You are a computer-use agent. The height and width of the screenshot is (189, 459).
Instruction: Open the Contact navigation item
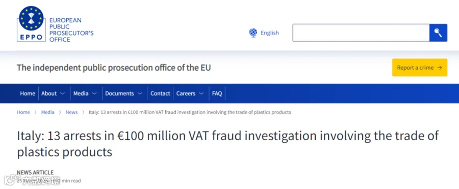pyautogui.click(x=160, y=93)
